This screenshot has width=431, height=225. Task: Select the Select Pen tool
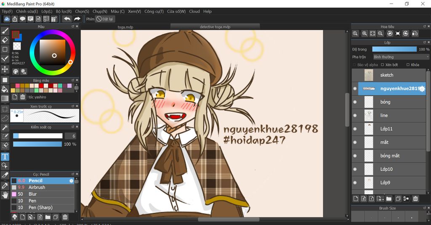[x=5, y=137]
